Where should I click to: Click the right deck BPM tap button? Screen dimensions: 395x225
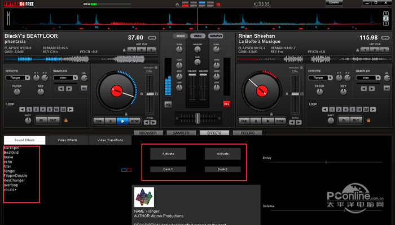click(385, 38)
